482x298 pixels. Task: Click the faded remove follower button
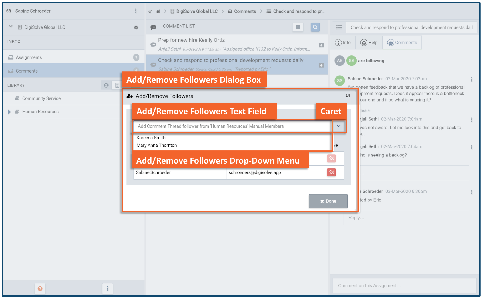tap(331, 158)
